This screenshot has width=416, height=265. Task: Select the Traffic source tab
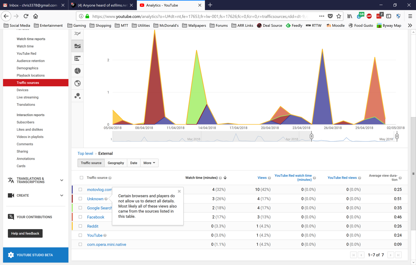click(91, 163)
